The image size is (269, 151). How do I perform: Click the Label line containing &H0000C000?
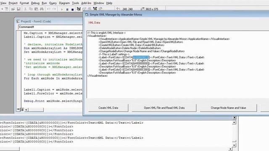click(x=151, y=70)
